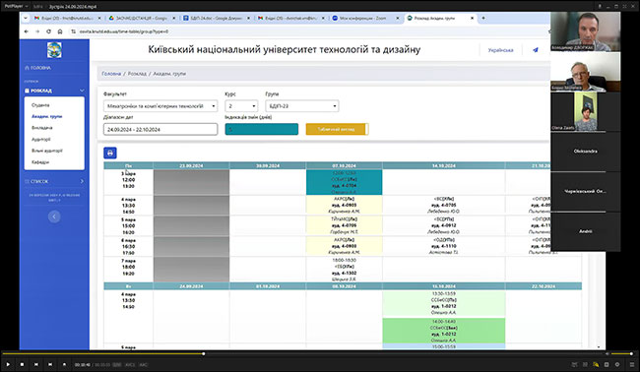Open the browser tab search chevron
Screen dimensions: 640x372
tap(26, 18)
